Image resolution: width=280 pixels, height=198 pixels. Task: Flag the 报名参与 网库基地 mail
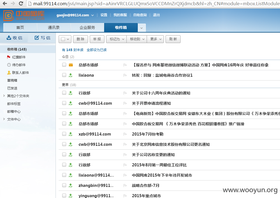[x=125, y=65]
